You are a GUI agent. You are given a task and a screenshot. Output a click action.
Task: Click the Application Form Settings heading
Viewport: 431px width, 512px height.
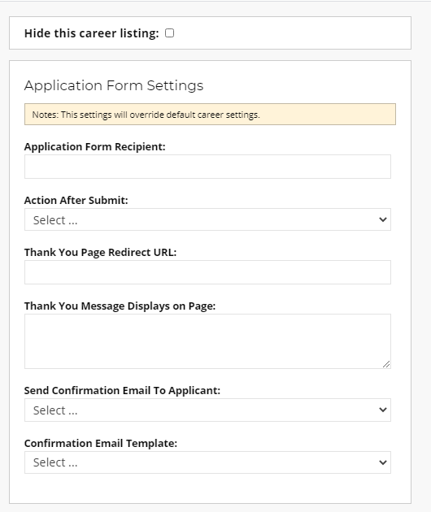coord(114,85)
